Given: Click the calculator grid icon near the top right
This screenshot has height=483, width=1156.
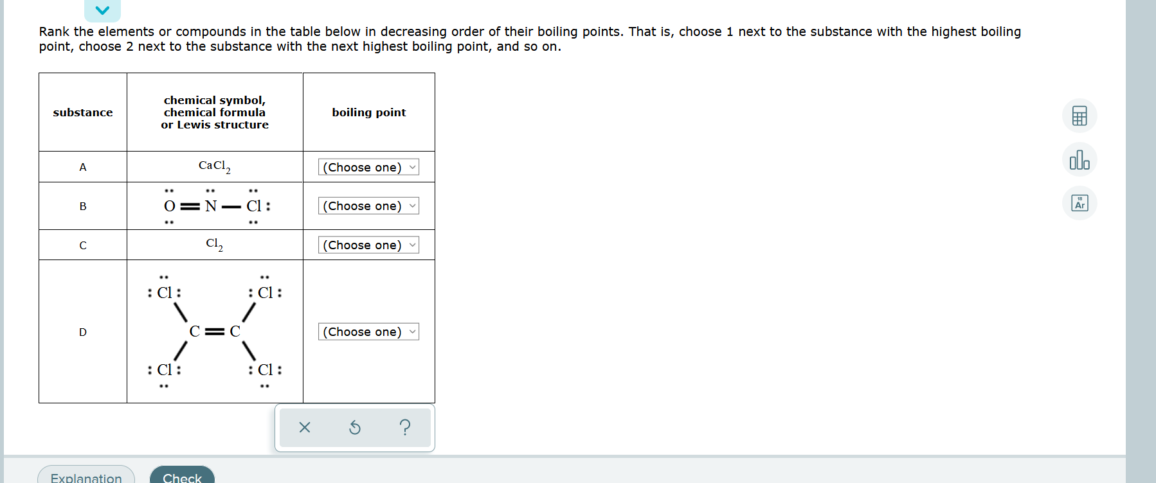Looking at the screenshot, I should [x=1079, y=116].
